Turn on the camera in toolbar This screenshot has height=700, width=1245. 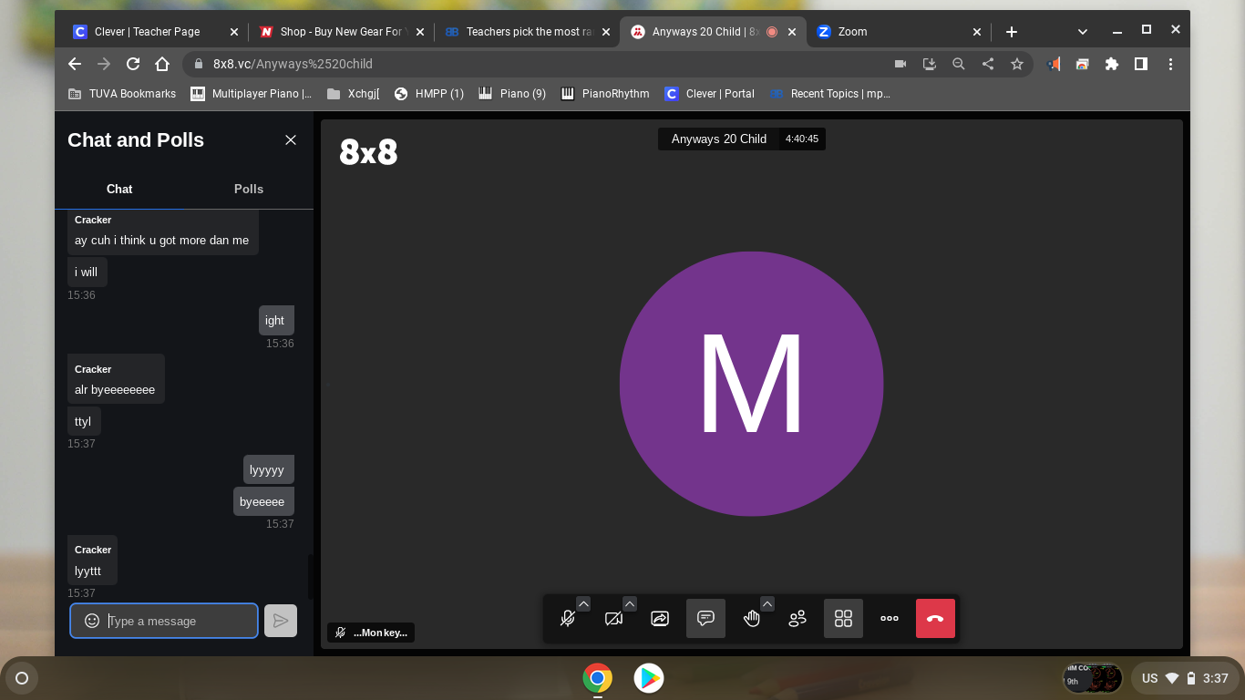click(x=613, y=618)
